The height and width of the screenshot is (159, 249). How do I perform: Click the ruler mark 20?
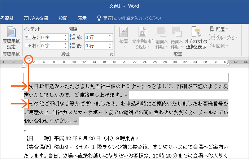click(125, 62)
